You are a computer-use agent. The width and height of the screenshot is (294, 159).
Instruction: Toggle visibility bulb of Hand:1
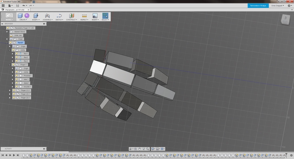tap(11, 43)
